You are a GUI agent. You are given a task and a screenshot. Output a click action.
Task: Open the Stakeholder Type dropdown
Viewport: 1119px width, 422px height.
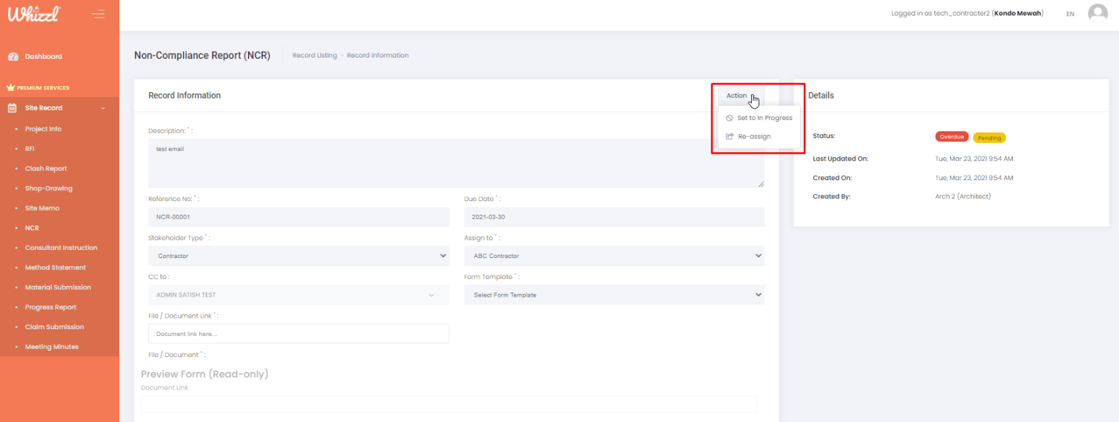coord(298,256)
